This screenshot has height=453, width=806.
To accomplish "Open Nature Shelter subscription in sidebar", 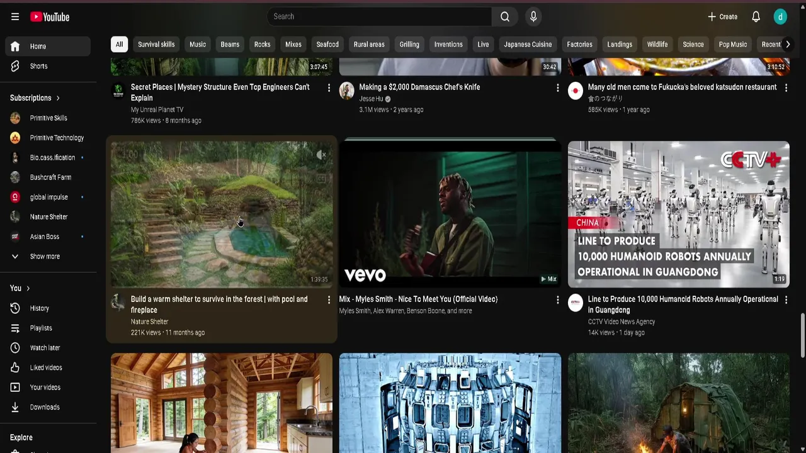I will [48, 217].
